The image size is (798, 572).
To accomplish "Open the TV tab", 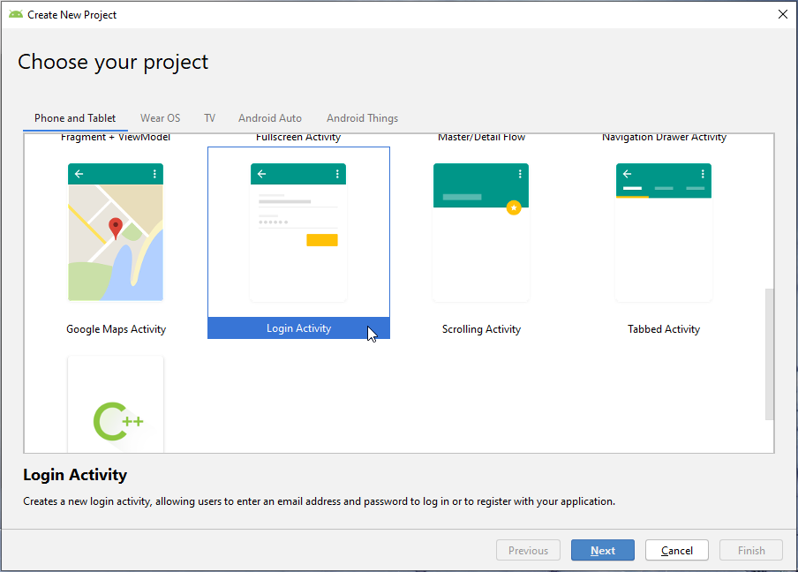I will [x=209, y=118].
